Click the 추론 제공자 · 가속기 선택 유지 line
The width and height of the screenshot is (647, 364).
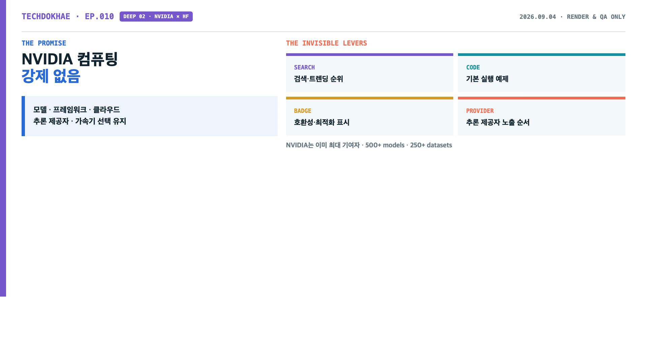coord(80,121)
